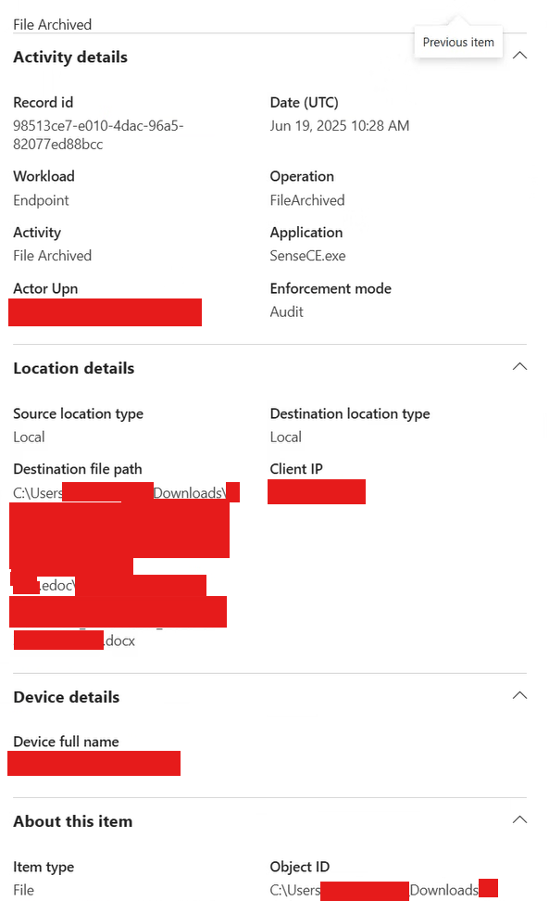The height and width of the screenshot is (901, 549).
Task: Select the redacted Device full name value
Action: (94, 763)
